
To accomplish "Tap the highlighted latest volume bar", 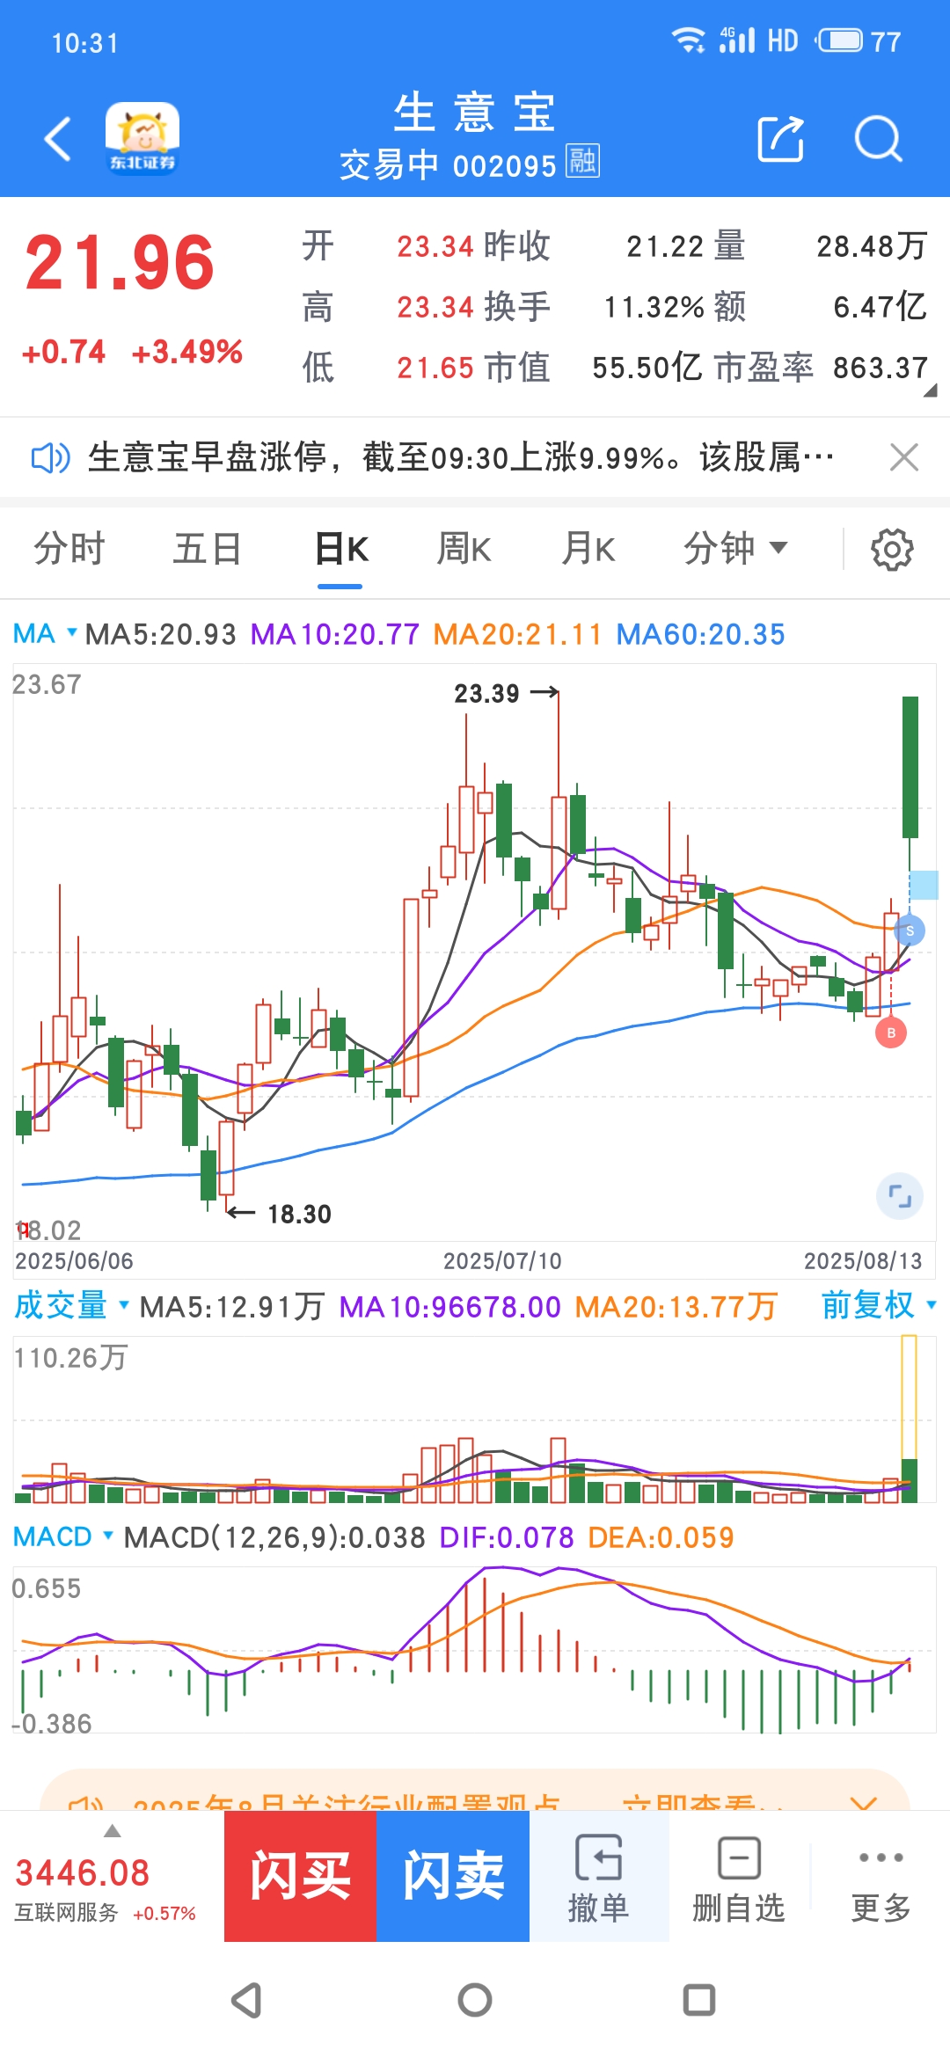I will 910,1419.
